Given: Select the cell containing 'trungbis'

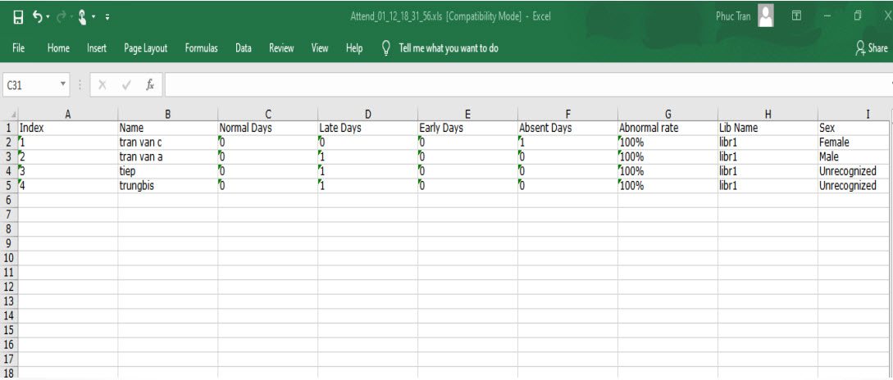Looking at the screenshot, I should click(x=167, y=186).
